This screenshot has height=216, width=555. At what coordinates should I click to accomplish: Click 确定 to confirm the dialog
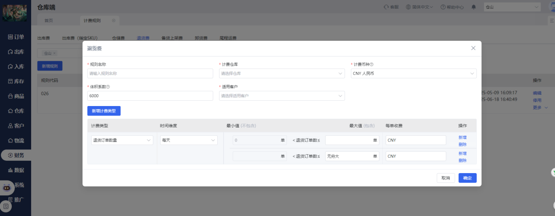coord(467,178)
